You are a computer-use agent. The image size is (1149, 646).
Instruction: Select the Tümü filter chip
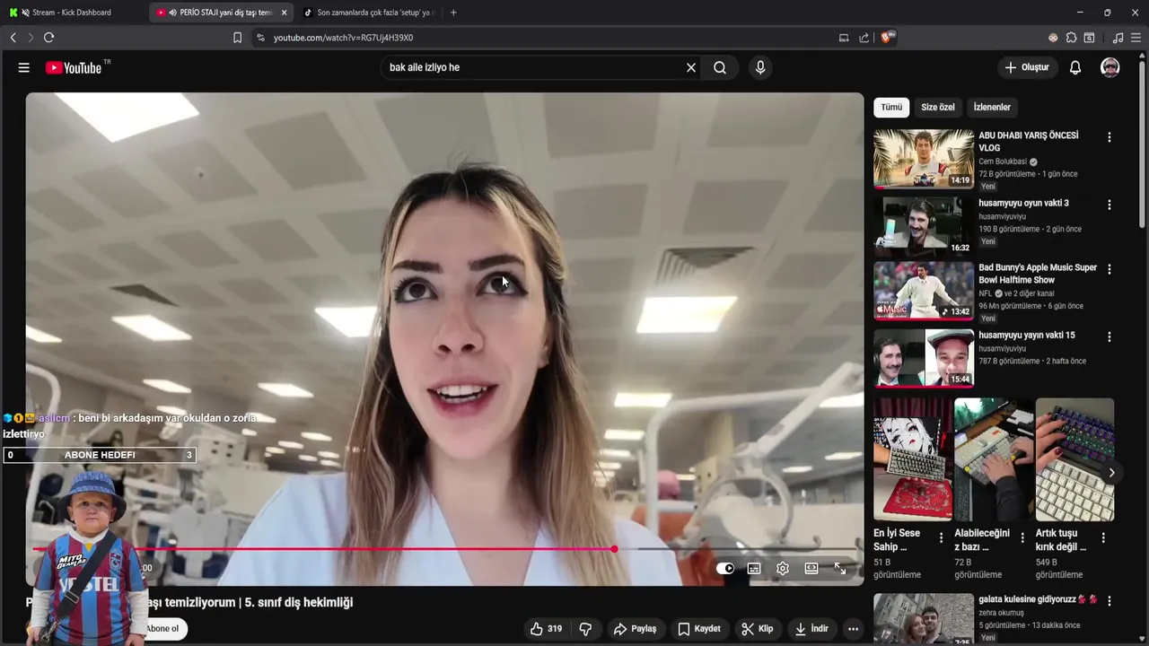891,107
